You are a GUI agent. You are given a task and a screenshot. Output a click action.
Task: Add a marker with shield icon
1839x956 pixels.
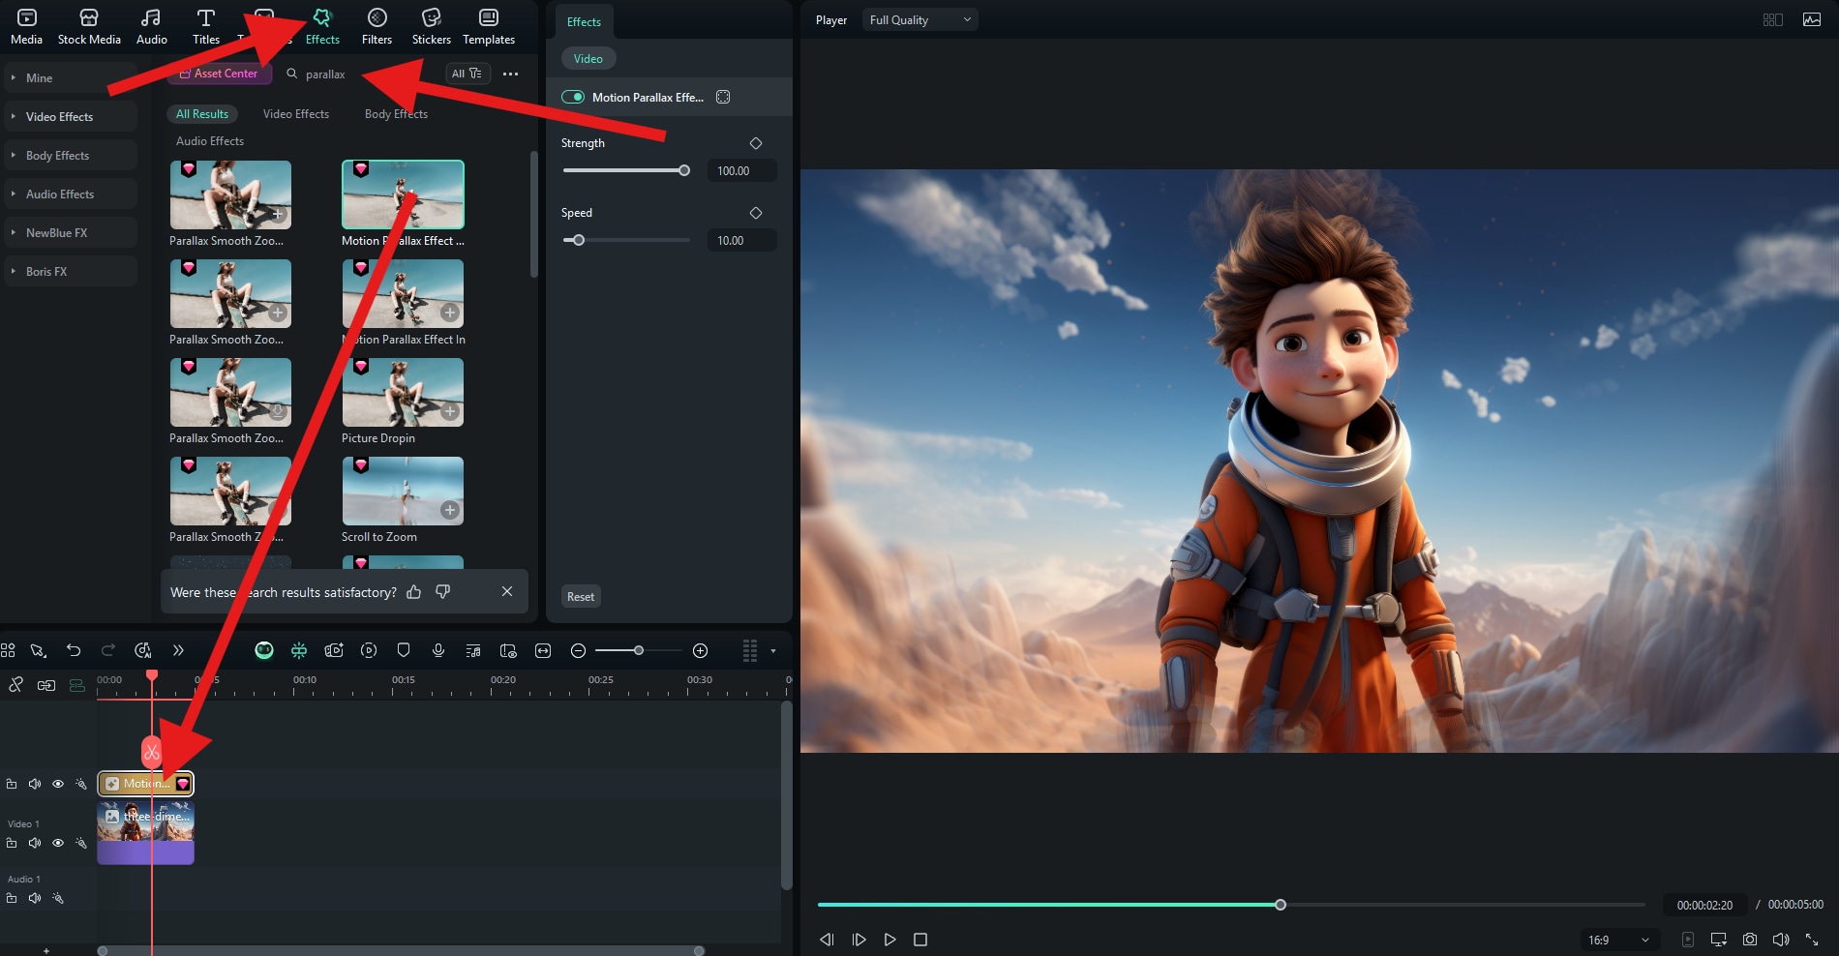tap(404, 650)
